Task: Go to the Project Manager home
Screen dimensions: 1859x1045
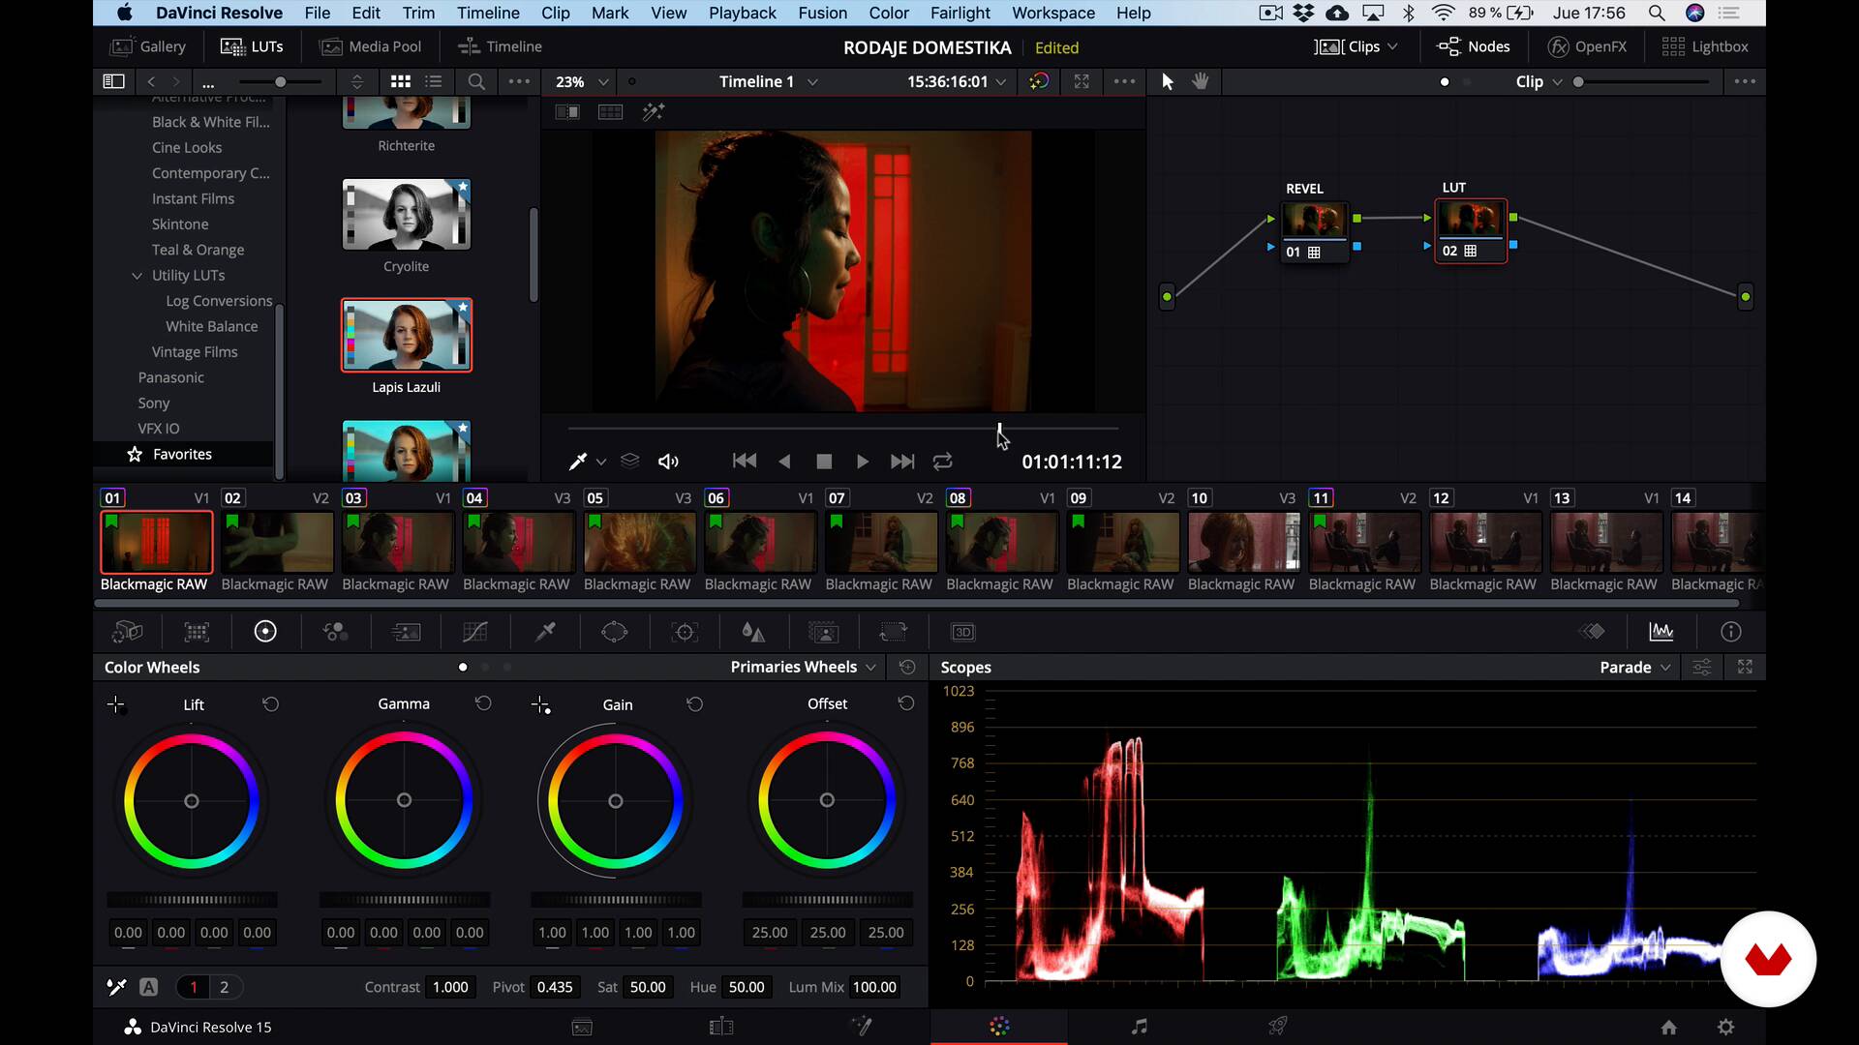Action: point(1668,1027)
